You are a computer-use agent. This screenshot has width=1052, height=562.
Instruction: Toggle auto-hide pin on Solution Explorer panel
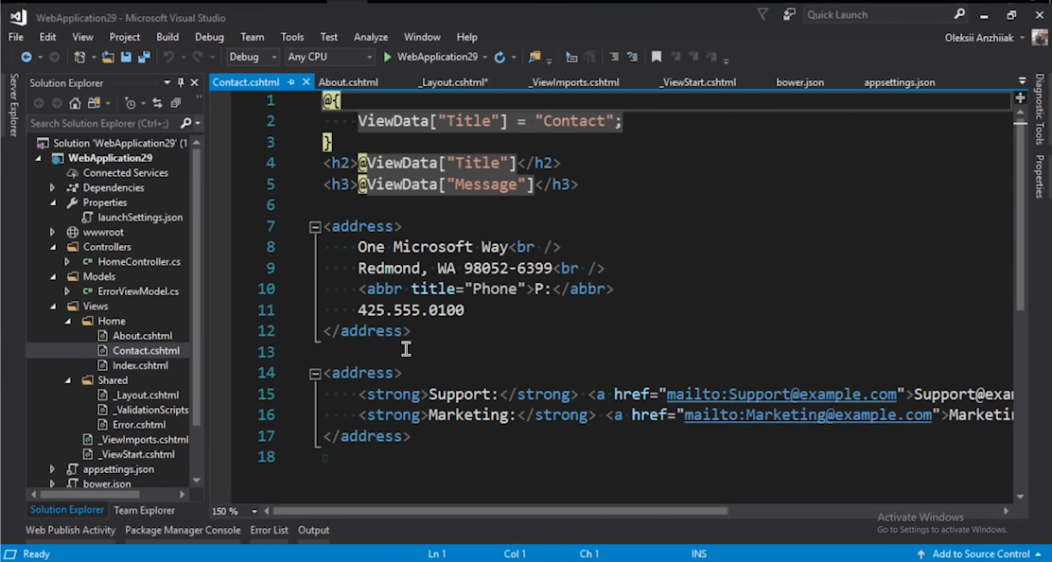coord(181,83)
